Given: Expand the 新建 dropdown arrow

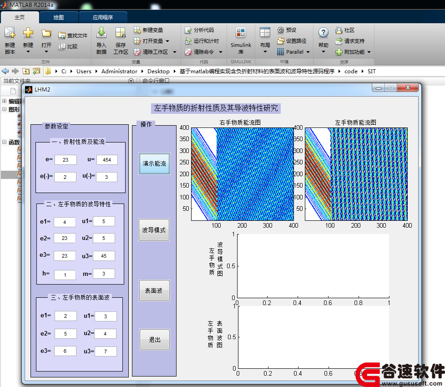Looking at the screenshot, I should (28, 52).
